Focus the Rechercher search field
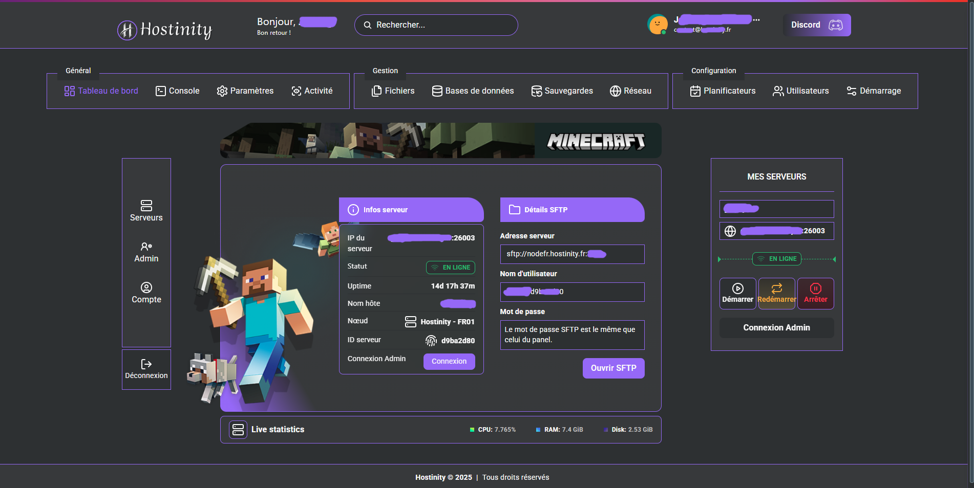This screenshot has width=974, height=488. click(436, 25)
